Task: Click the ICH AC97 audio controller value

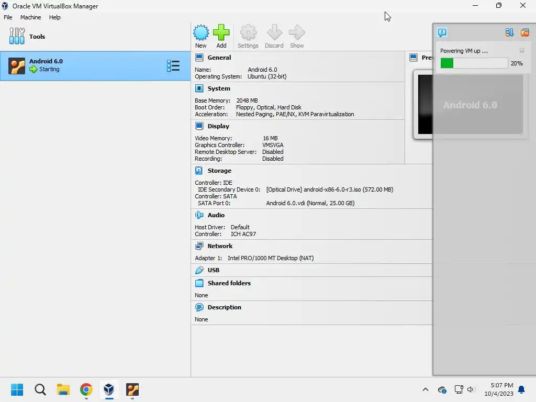Action: [x=243, y=234]
